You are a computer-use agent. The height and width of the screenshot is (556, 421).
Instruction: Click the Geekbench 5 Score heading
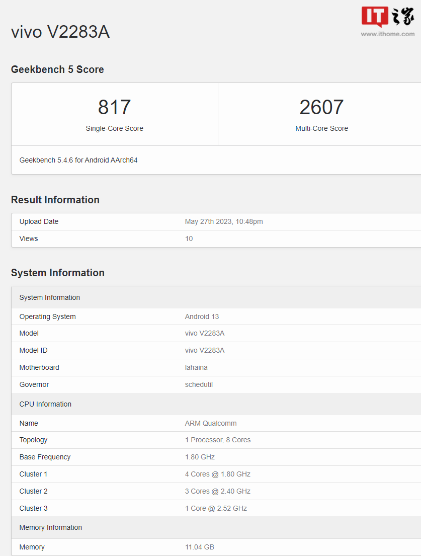[x=57, y=69]
